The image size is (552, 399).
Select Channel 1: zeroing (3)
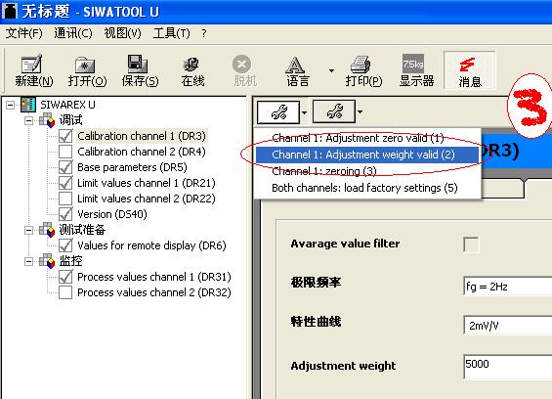pos(366,171)
